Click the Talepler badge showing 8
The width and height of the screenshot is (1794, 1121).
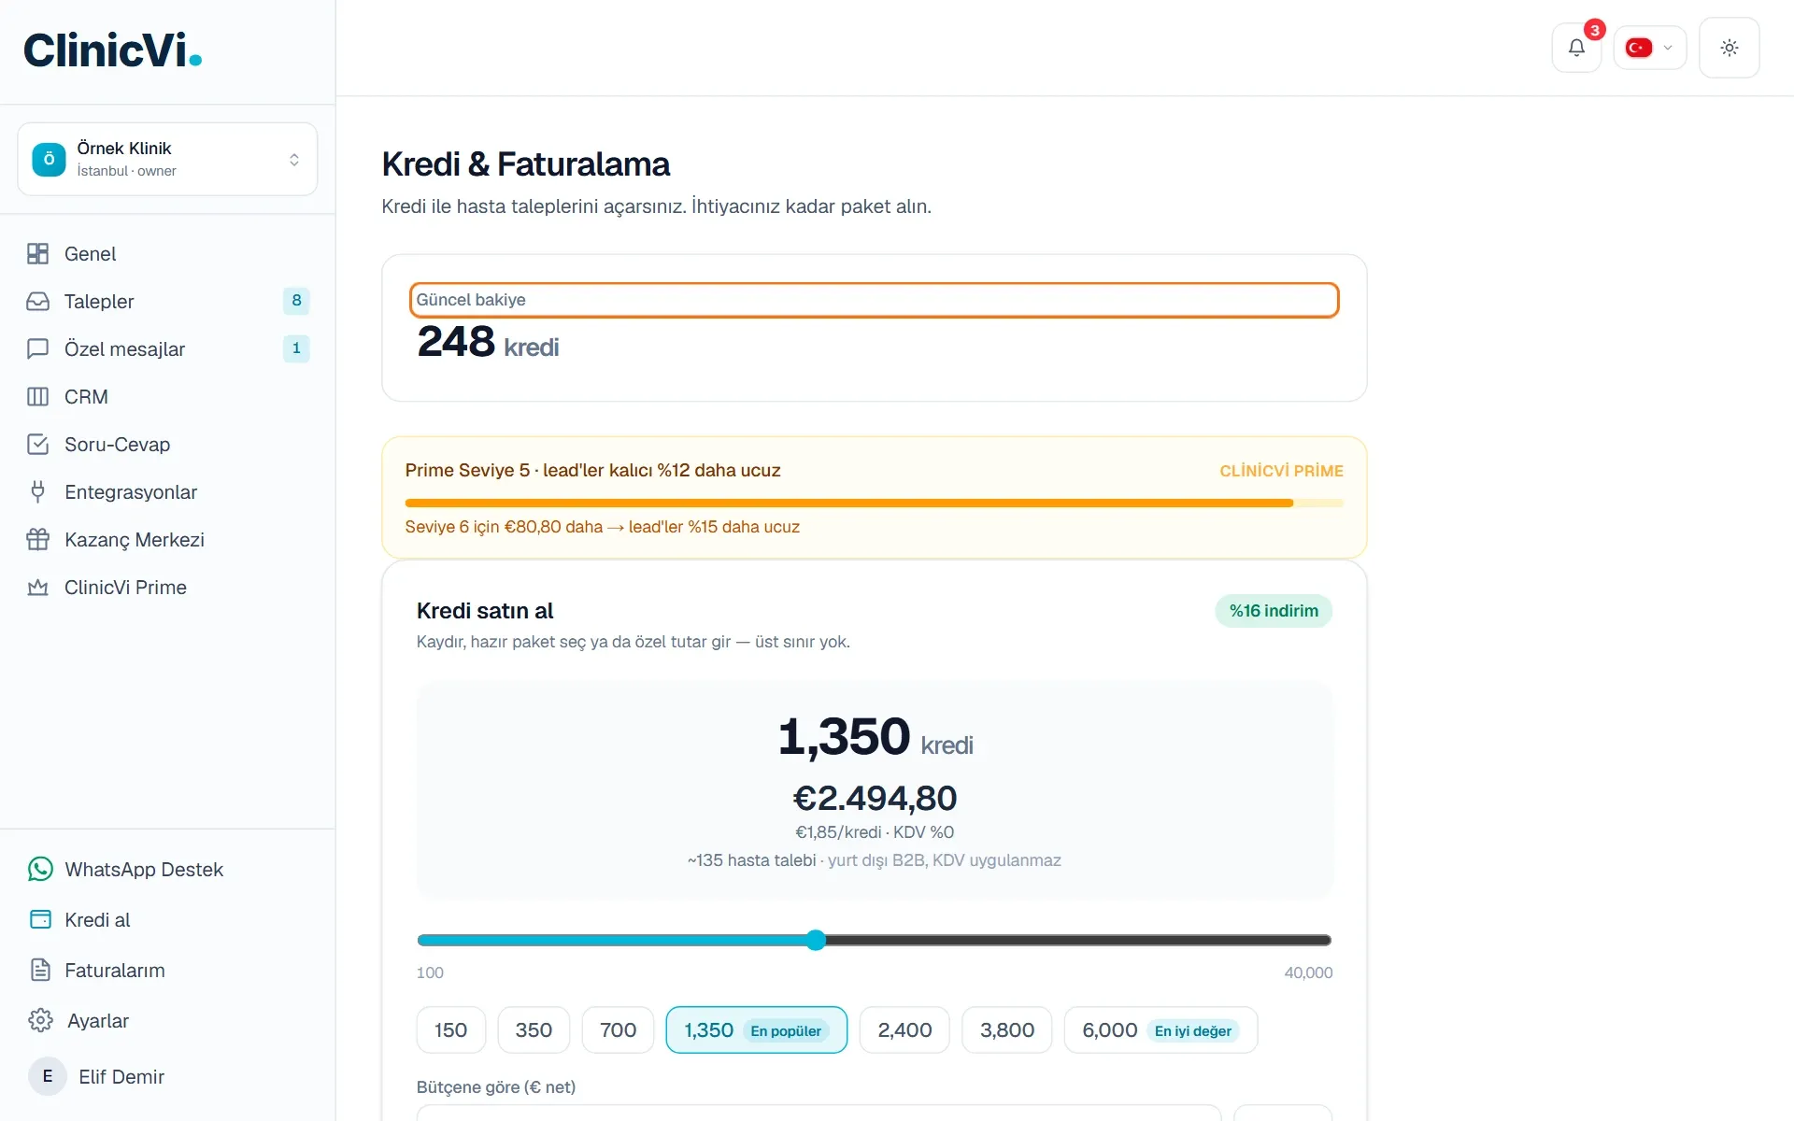(296, 301)
